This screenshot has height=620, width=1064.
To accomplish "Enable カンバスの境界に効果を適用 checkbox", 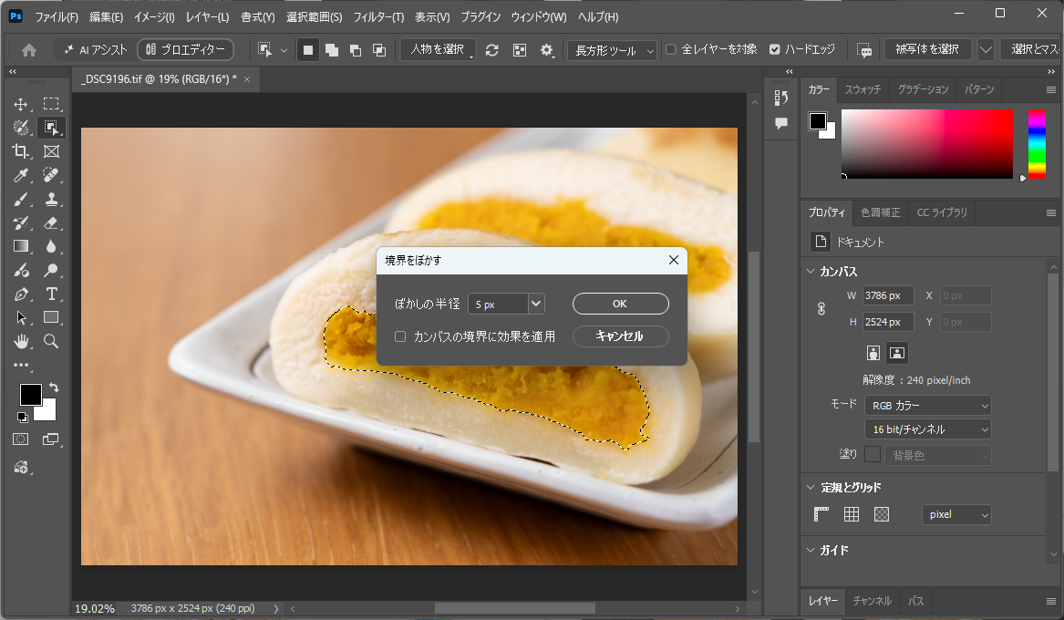I will click(400, 336).
